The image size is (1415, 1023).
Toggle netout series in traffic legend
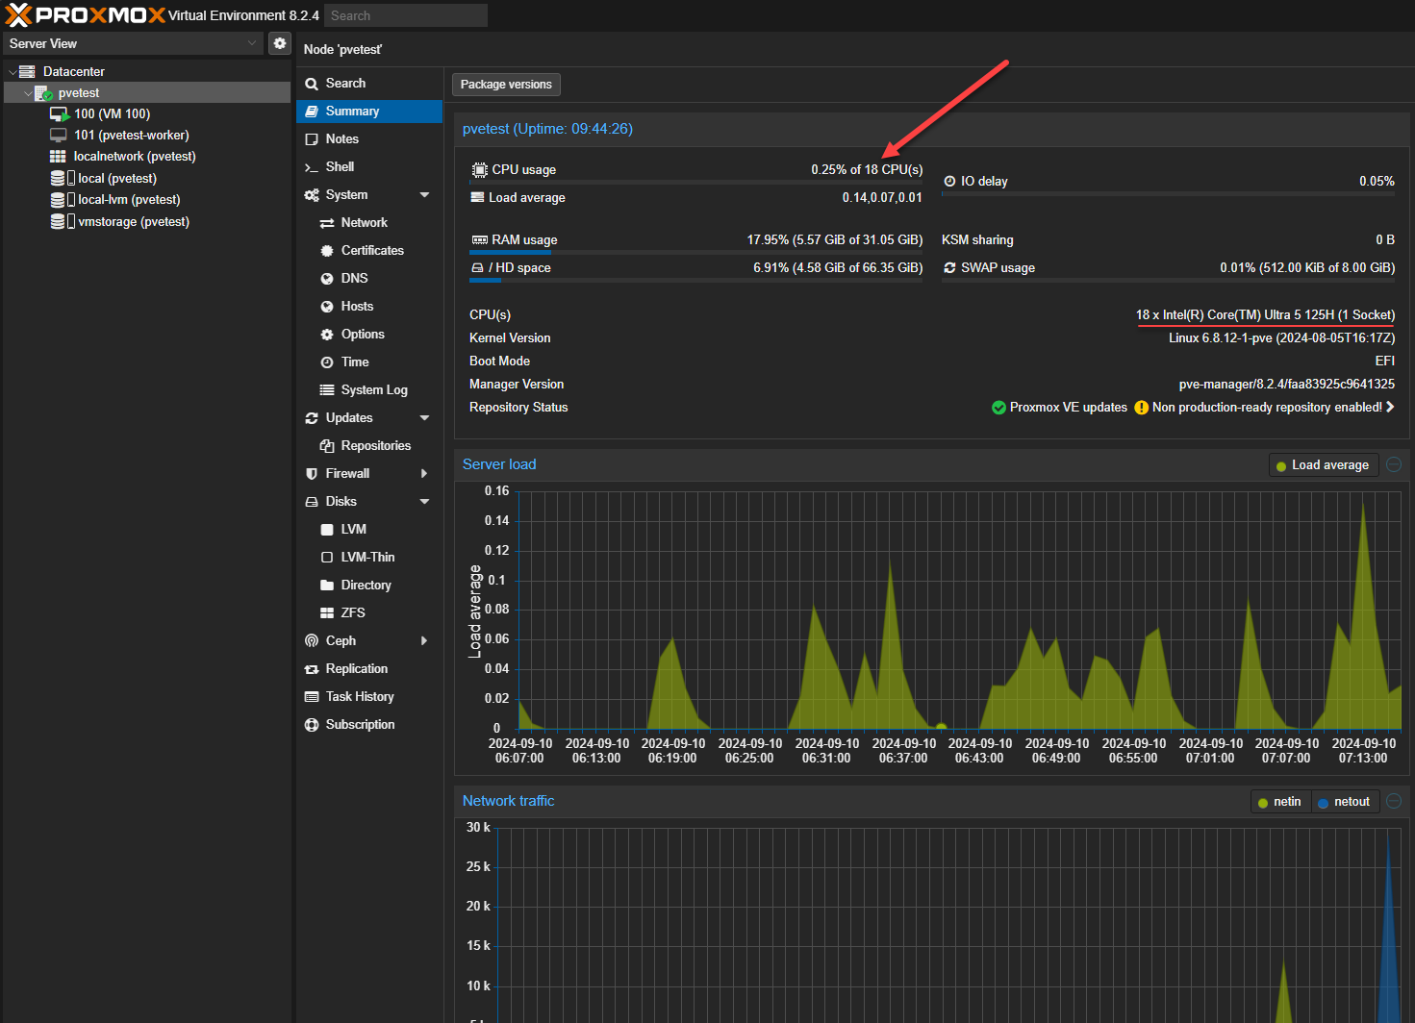[1344, 802]
